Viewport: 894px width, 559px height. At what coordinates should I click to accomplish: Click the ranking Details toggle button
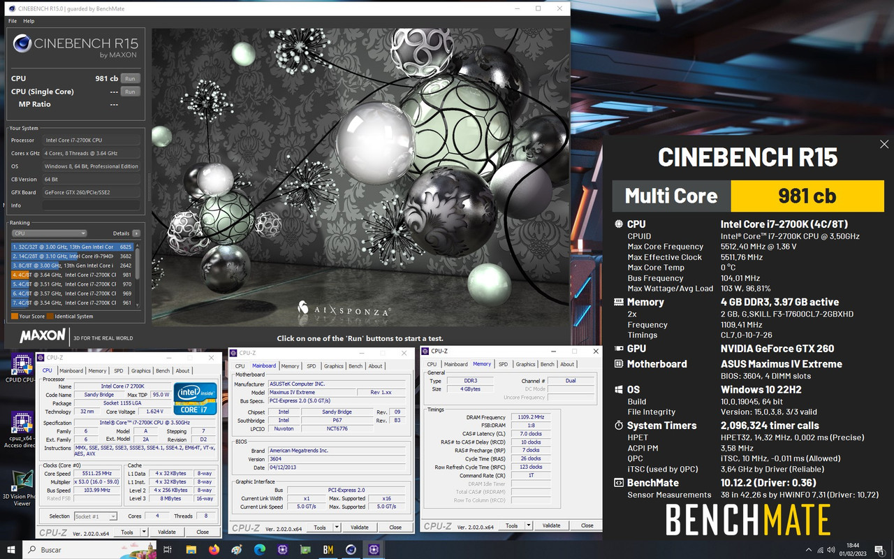pyautogui.click(x=136, y=233)
